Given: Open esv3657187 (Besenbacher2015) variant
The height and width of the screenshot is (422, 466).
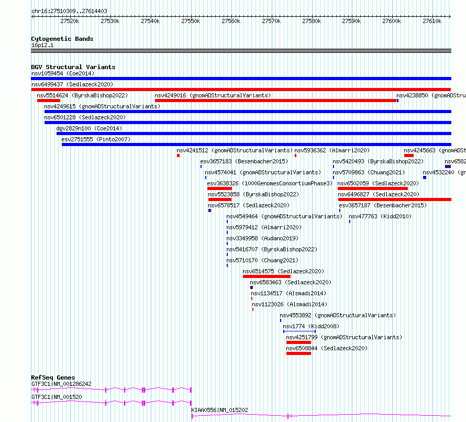Looking at the screenshot, I should tap(383, 205).
